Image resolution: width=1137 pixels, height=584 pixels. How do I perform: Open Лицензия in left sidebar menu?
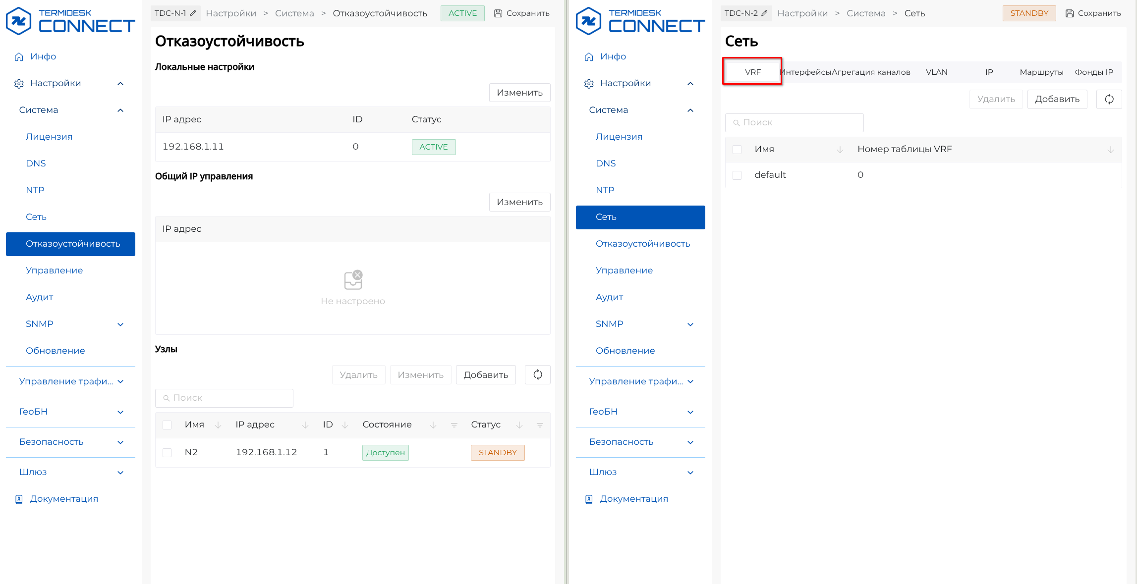click(x=49, y=137)
